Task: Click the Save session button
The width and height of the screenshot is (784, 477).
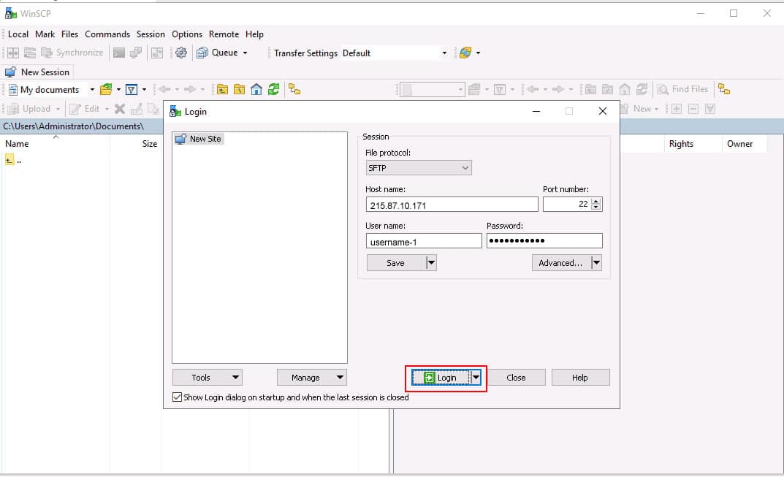Action: 396,262
